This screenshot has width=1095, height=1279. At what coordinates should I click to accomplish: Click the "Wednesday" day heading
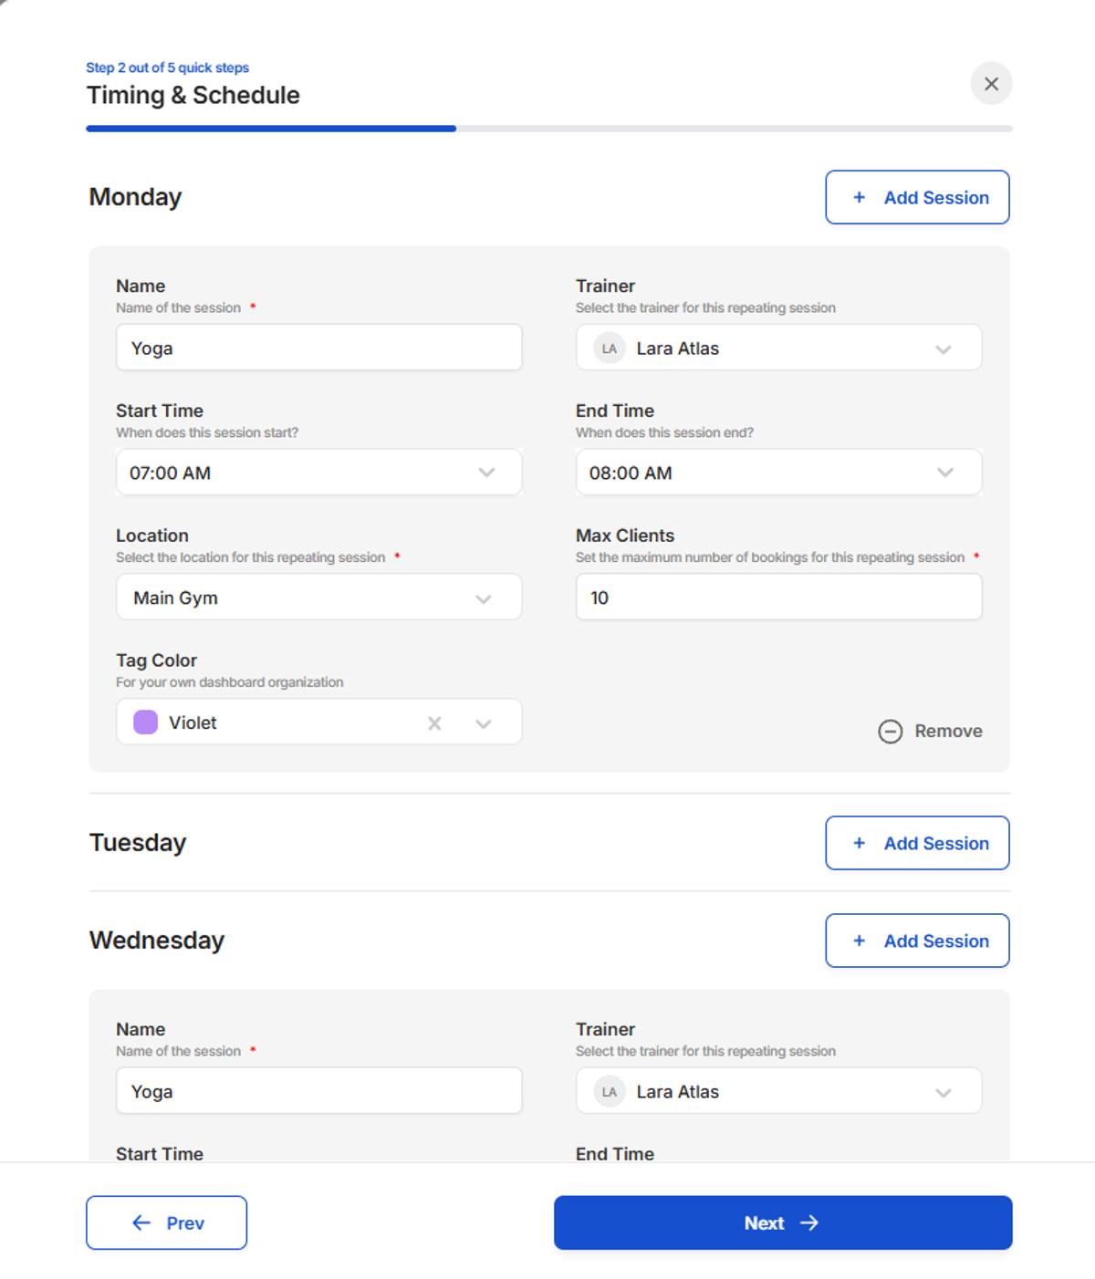click(157, 941)
